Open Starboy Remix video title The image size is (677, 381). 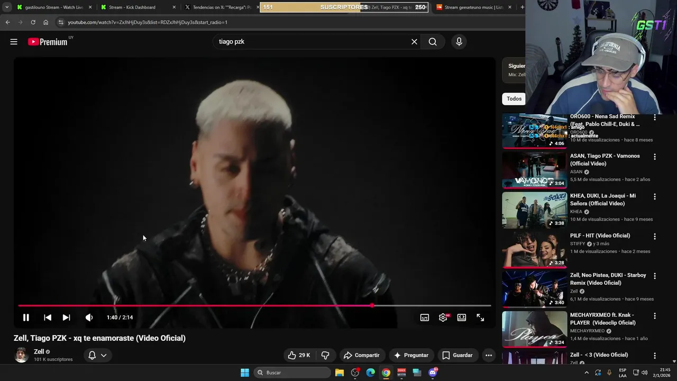[608, 279]
